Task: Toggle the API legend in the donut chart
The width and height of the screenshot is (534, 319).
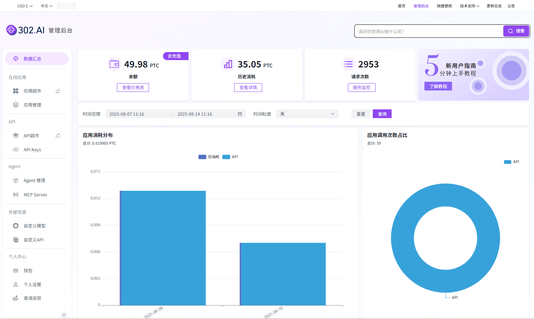Action: point(512,162)
